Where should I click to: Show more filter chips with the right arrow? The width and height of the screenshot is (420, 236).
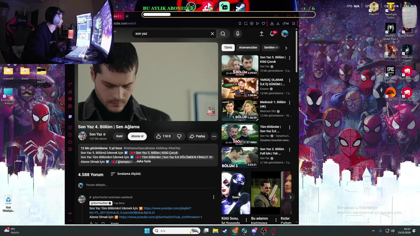pos(286,48)
